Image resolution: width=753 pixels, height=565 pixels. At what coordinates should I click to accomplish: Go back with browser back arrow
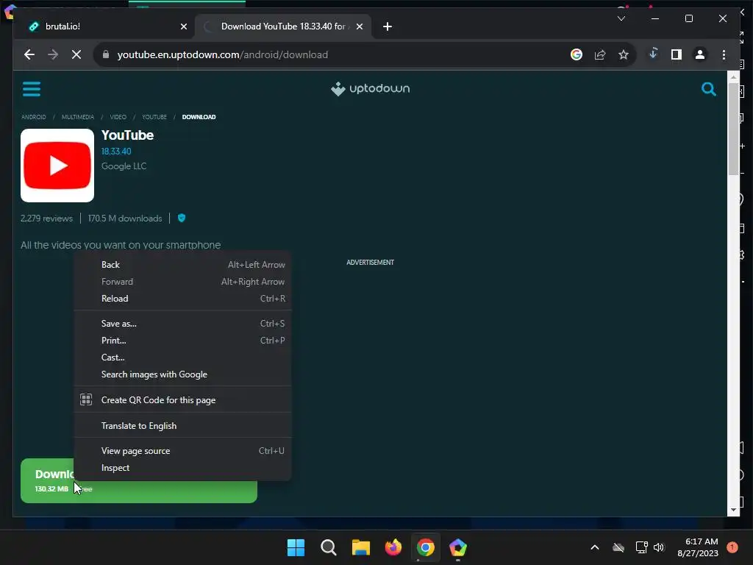pyautogui.click(x=29, y=54)
